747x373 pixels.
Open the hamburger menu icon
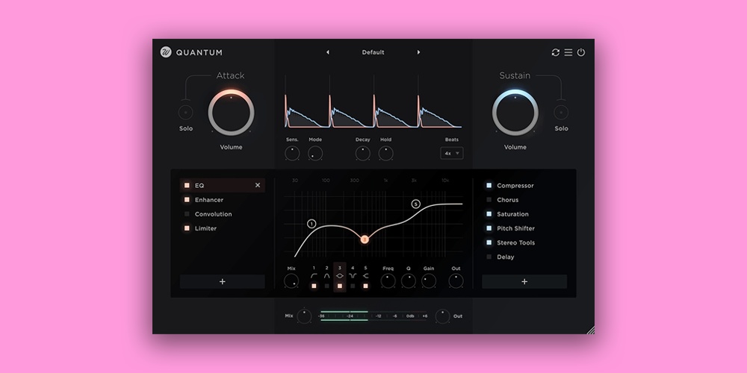pos(568,52)
